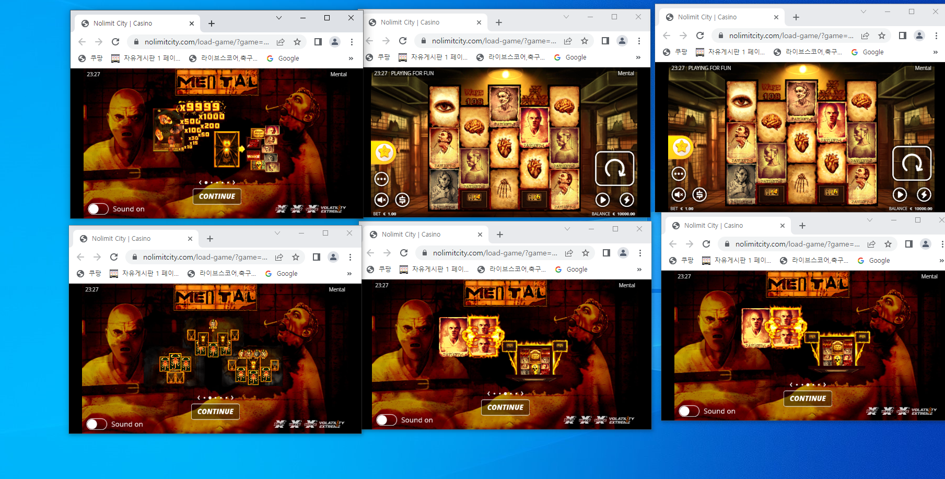
Task: Hit the spin button in top-middle game window
Action: coord(615,169)
